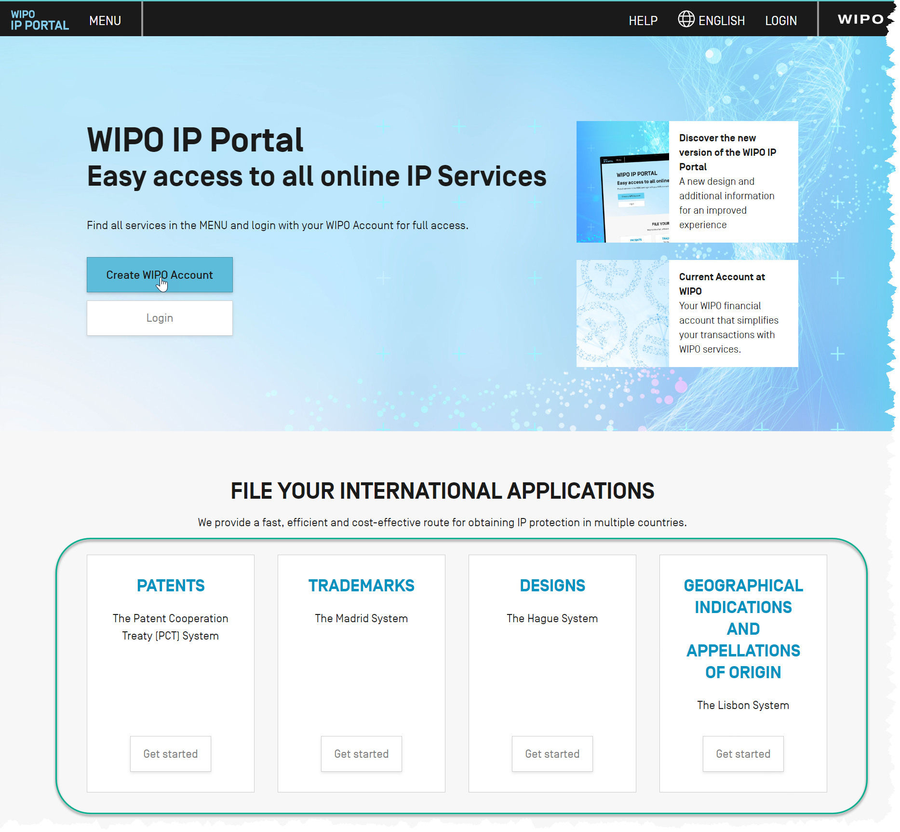Screen dimensions: 900x832
Task: Open the HELP menu item
Action: 643,21
